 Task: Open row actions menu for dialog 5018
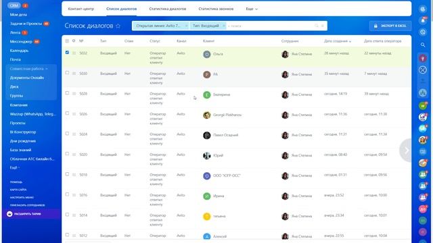click(x=74, y=175)
